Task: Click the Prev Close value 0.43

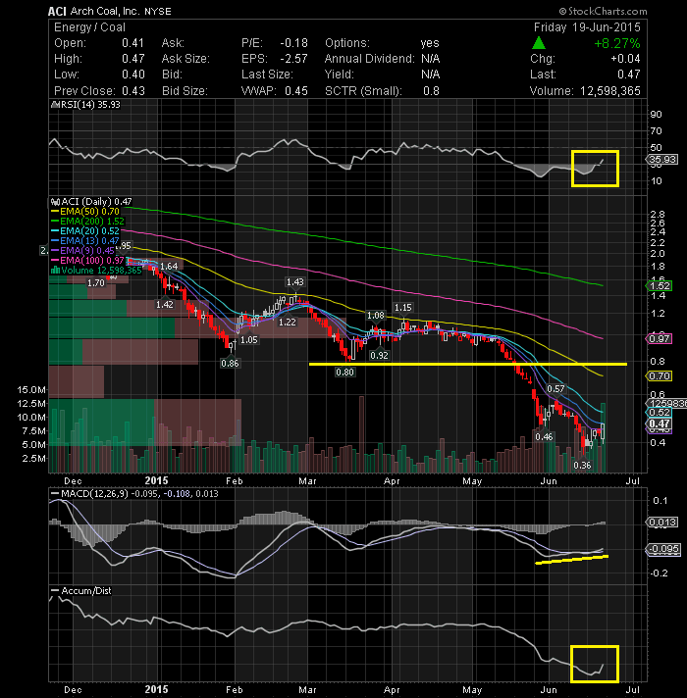Action: pos(132,91)
